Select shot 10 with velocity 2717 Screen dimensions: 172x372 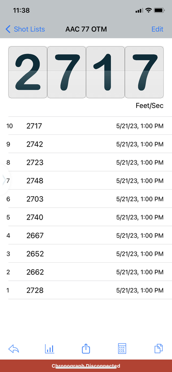coord(86,126)
